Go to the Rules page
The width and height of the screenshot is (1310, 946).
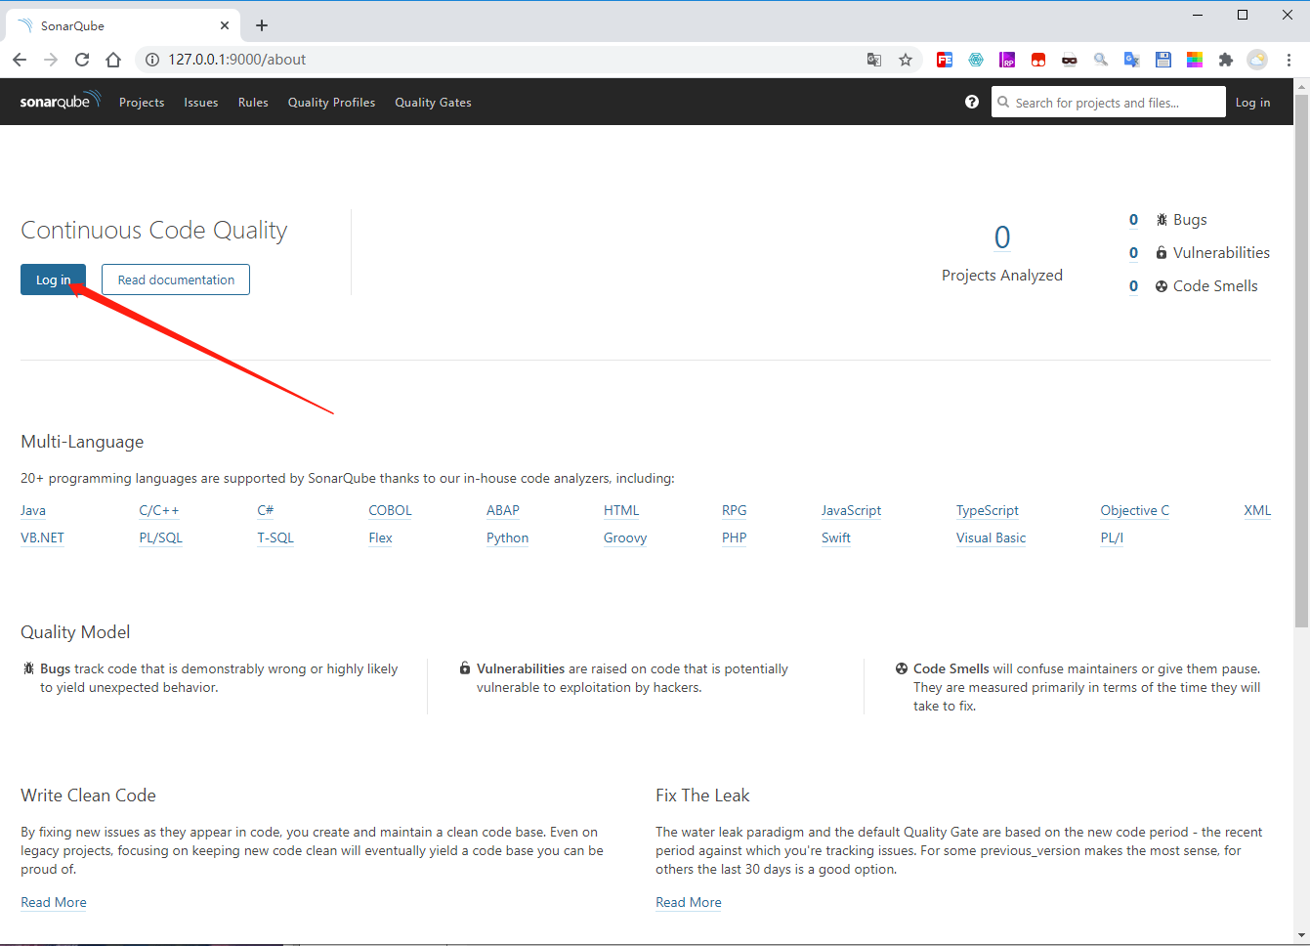point(253,102)
